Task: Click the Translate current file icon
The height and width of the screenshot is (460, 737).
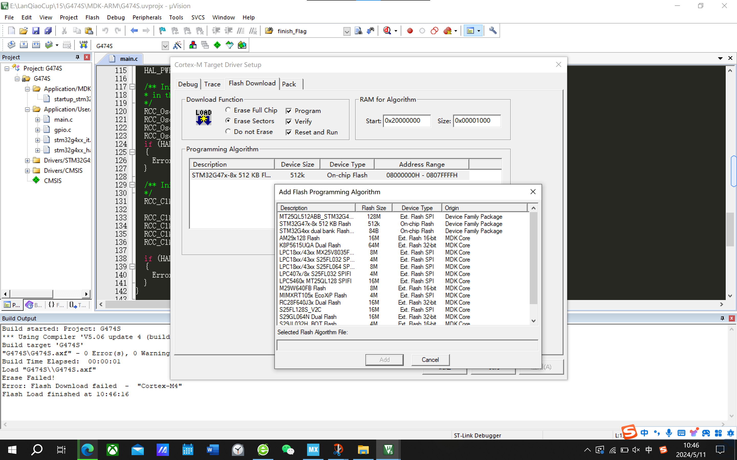Action: [x=11, y=45]
